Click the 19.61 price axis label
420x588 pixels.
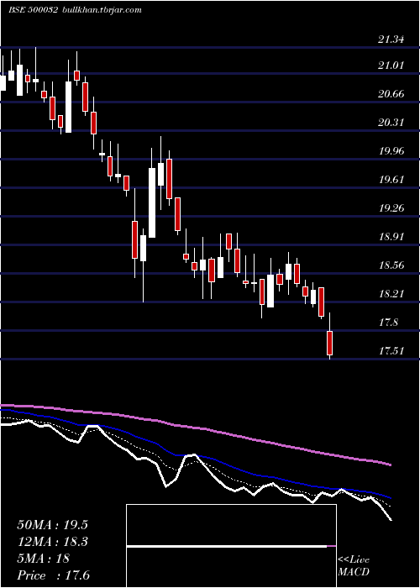point(392,180)
